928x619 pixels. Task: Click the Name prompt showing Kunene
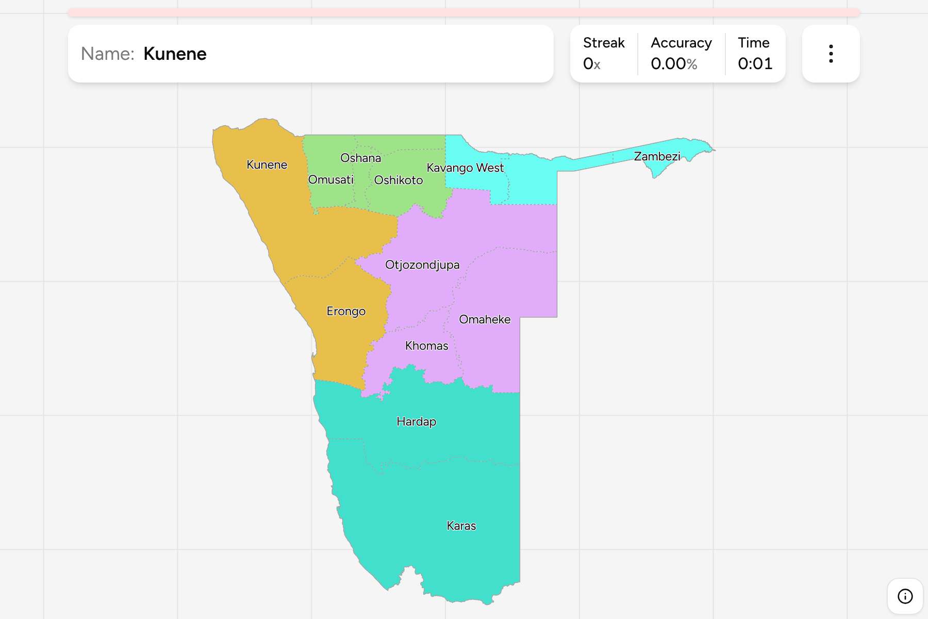point(311,54)
